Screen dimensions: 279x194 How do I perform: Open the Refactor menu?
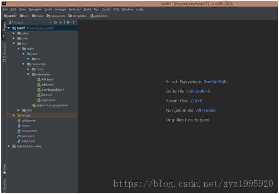tap(75, 9)
